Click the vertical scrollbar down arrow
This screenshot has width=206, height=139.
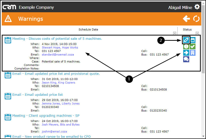pyautogui.click(x=203, y=136)
